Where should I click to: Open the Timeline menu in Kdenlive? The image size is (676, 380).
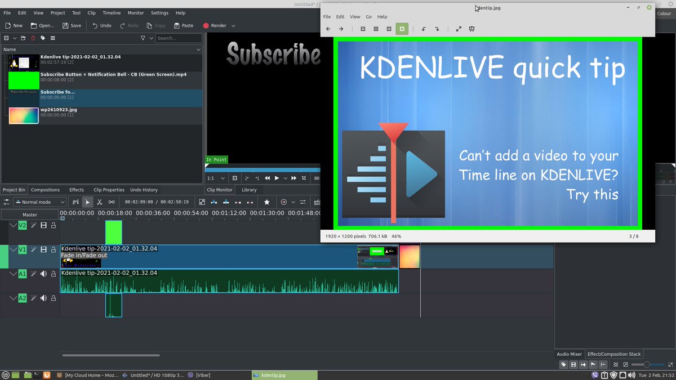112,13
